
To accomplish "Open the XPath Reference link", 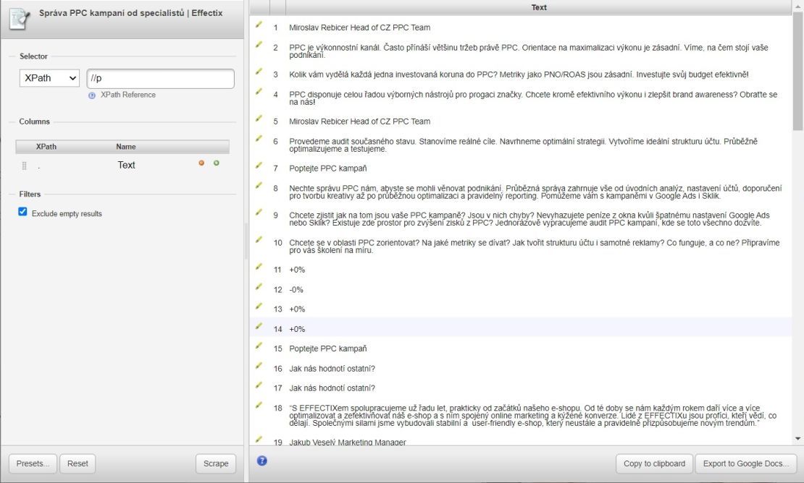I will 128,95.
